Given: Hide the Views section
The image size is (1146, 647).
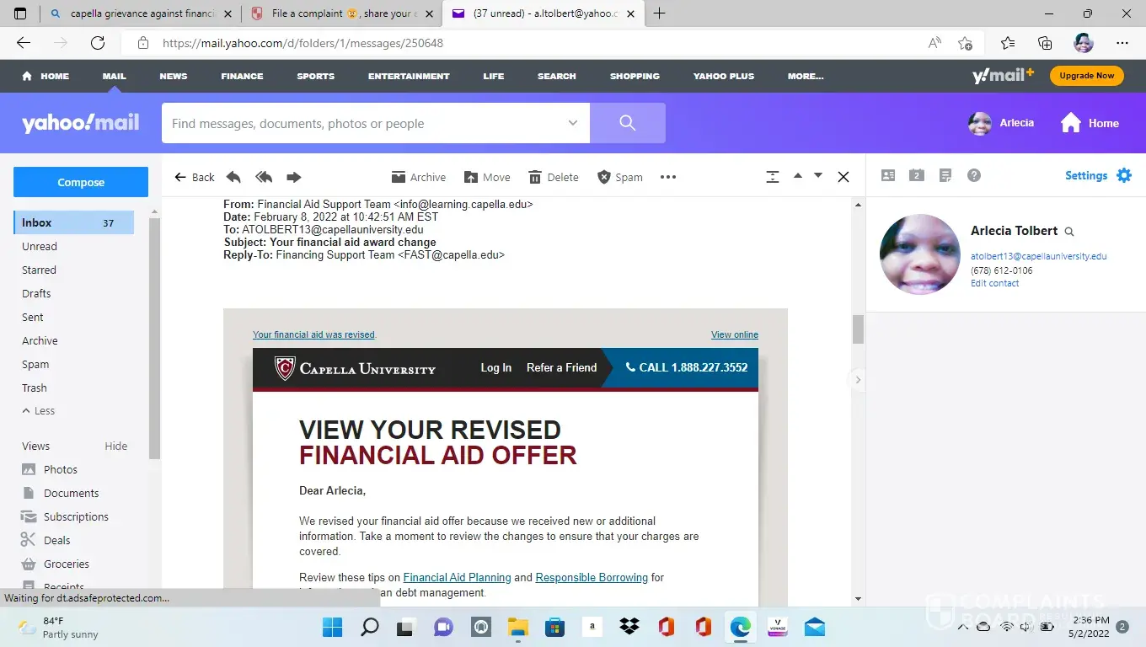Looking at the screenshot, I should click(116, 446).
